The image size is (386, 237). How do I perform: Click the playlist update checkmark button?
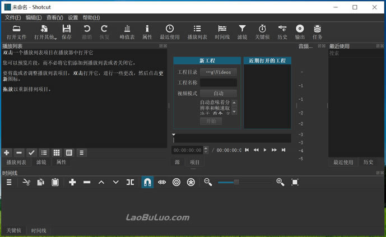pyautogui.click(x=31, y=152)
